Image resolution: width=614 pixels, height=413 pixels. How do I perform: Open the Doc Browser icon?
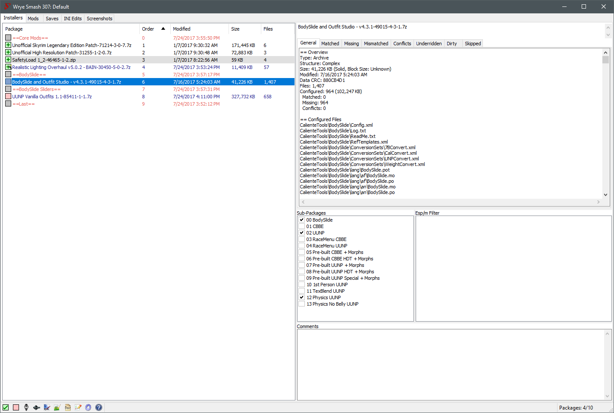pyautogui.click(x=68, y=407)
